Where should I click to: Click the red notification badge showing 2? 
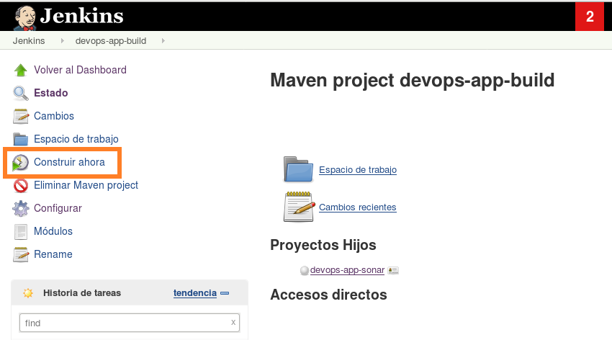590,17
